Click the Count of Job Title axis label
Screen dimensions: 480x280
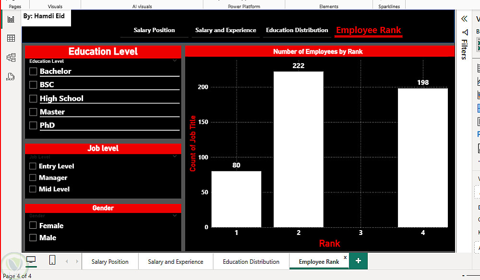192,143
